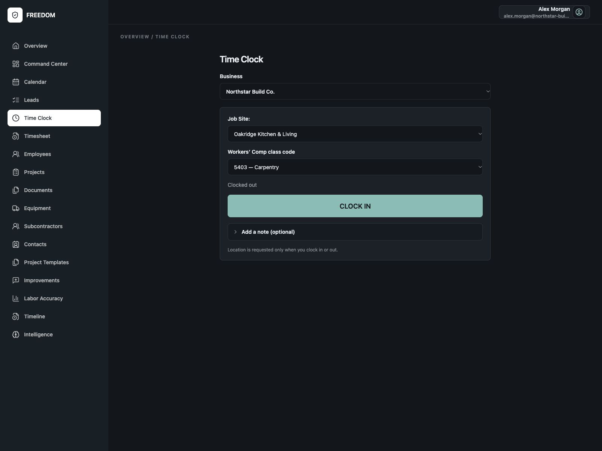
Task: Click the Labor Accuracy chart icon
Action: 16,298
